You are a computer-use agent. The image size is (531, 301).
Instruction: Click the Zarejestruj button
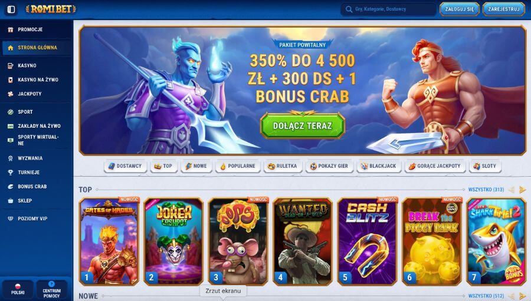click(504, 9)
